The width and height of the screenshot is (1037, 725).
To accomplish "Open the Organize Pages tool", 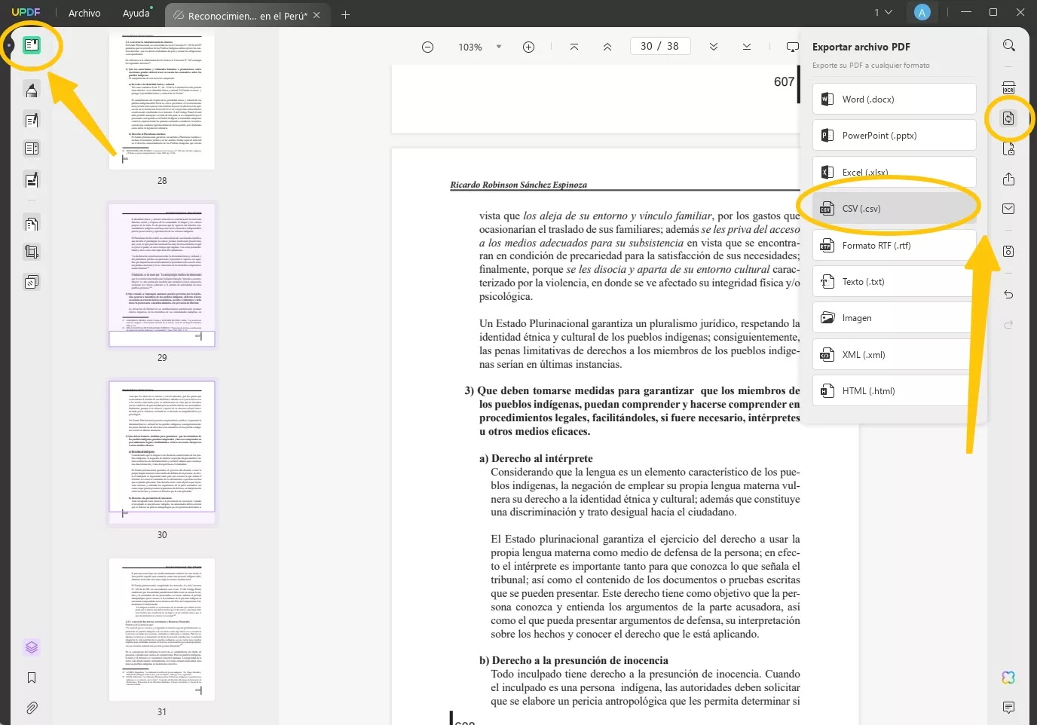I will pyautogui.click(x=32, y=224).
